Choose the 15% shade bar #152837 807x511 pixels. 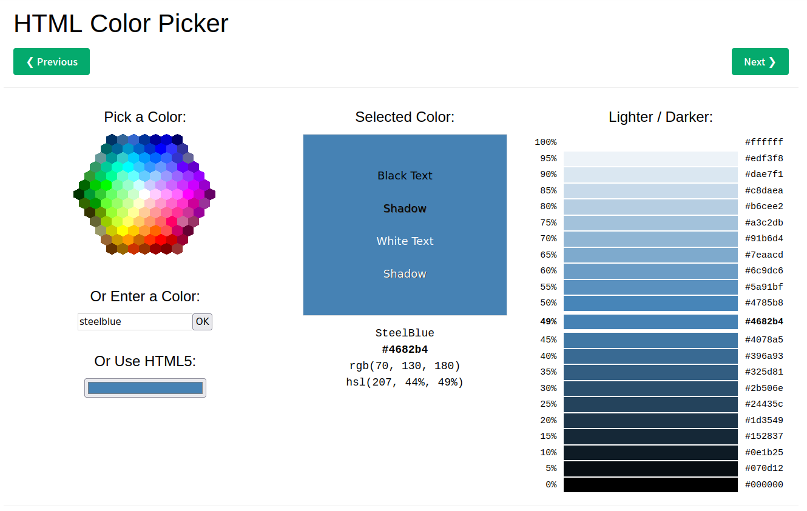click(x=650, y=436)
